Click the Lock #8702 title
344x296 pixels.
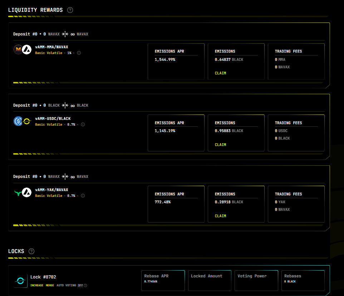coord(43,277)
